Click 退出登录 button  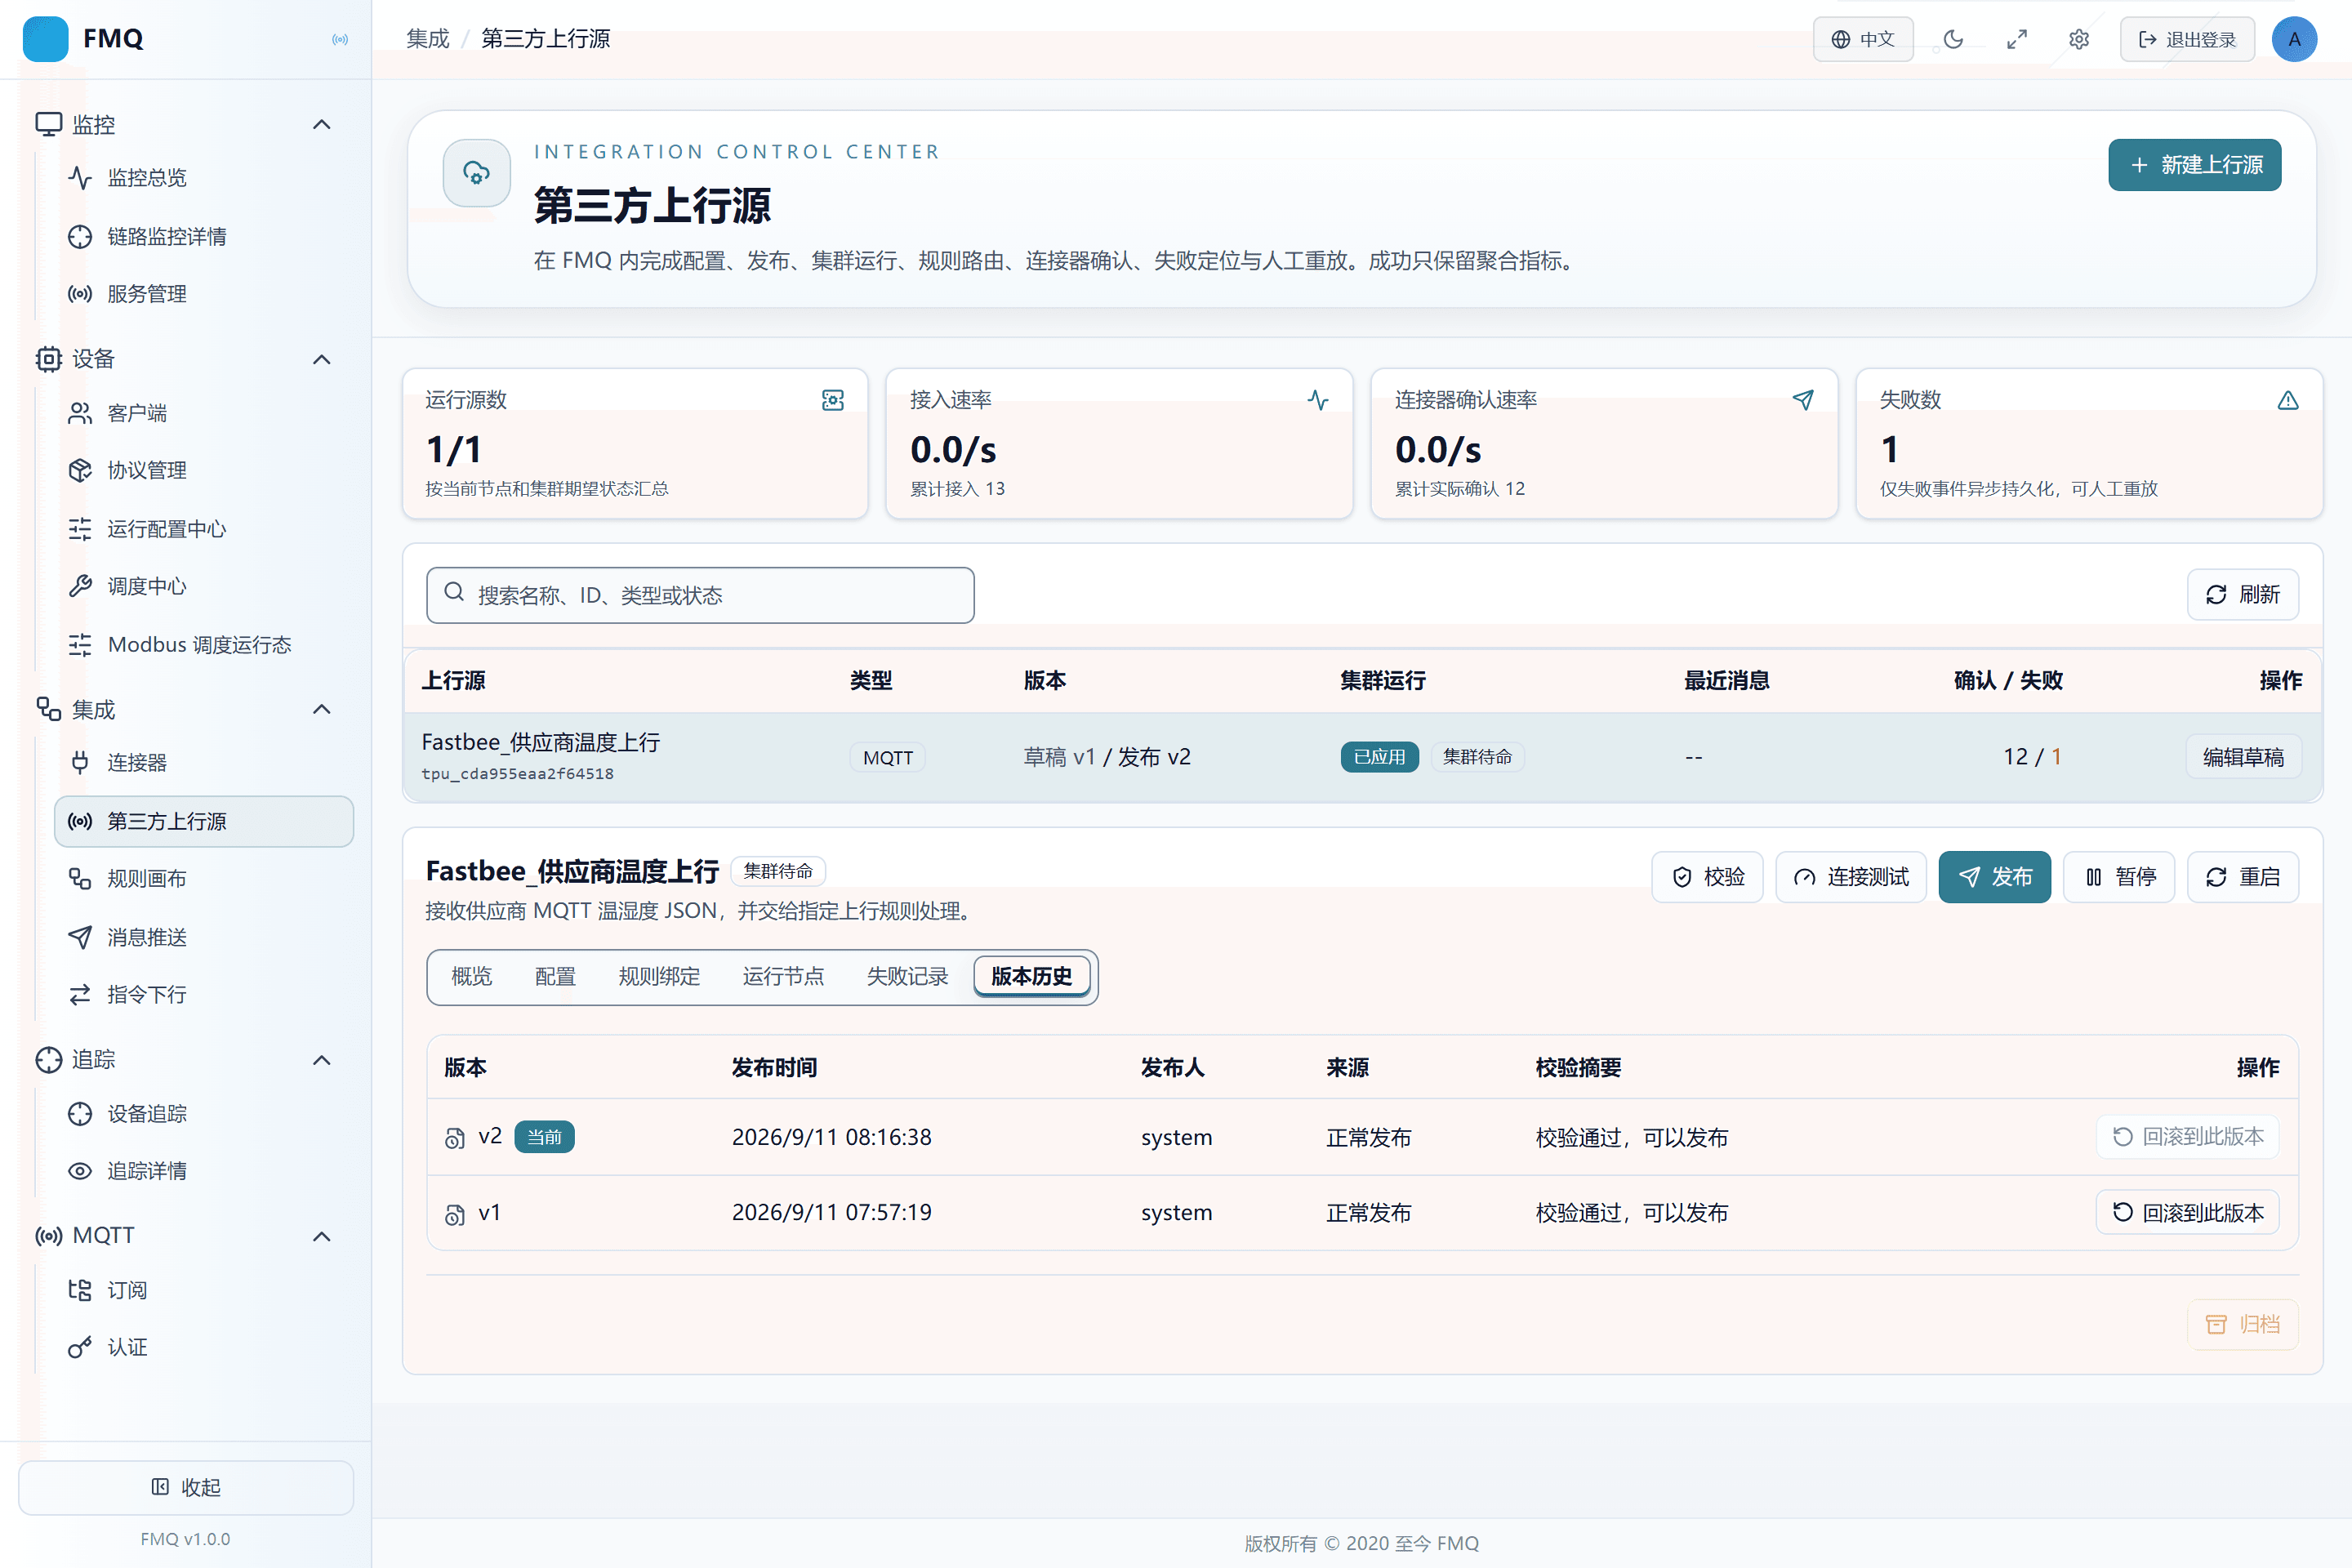coord(2187,39)
